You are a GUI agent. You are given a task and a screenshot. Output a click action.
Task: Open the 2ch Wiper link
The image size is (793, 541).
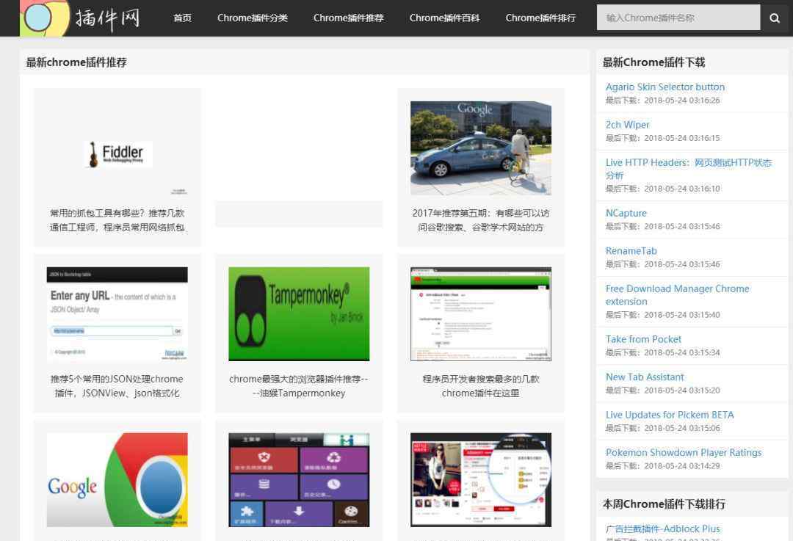[628, 125]
